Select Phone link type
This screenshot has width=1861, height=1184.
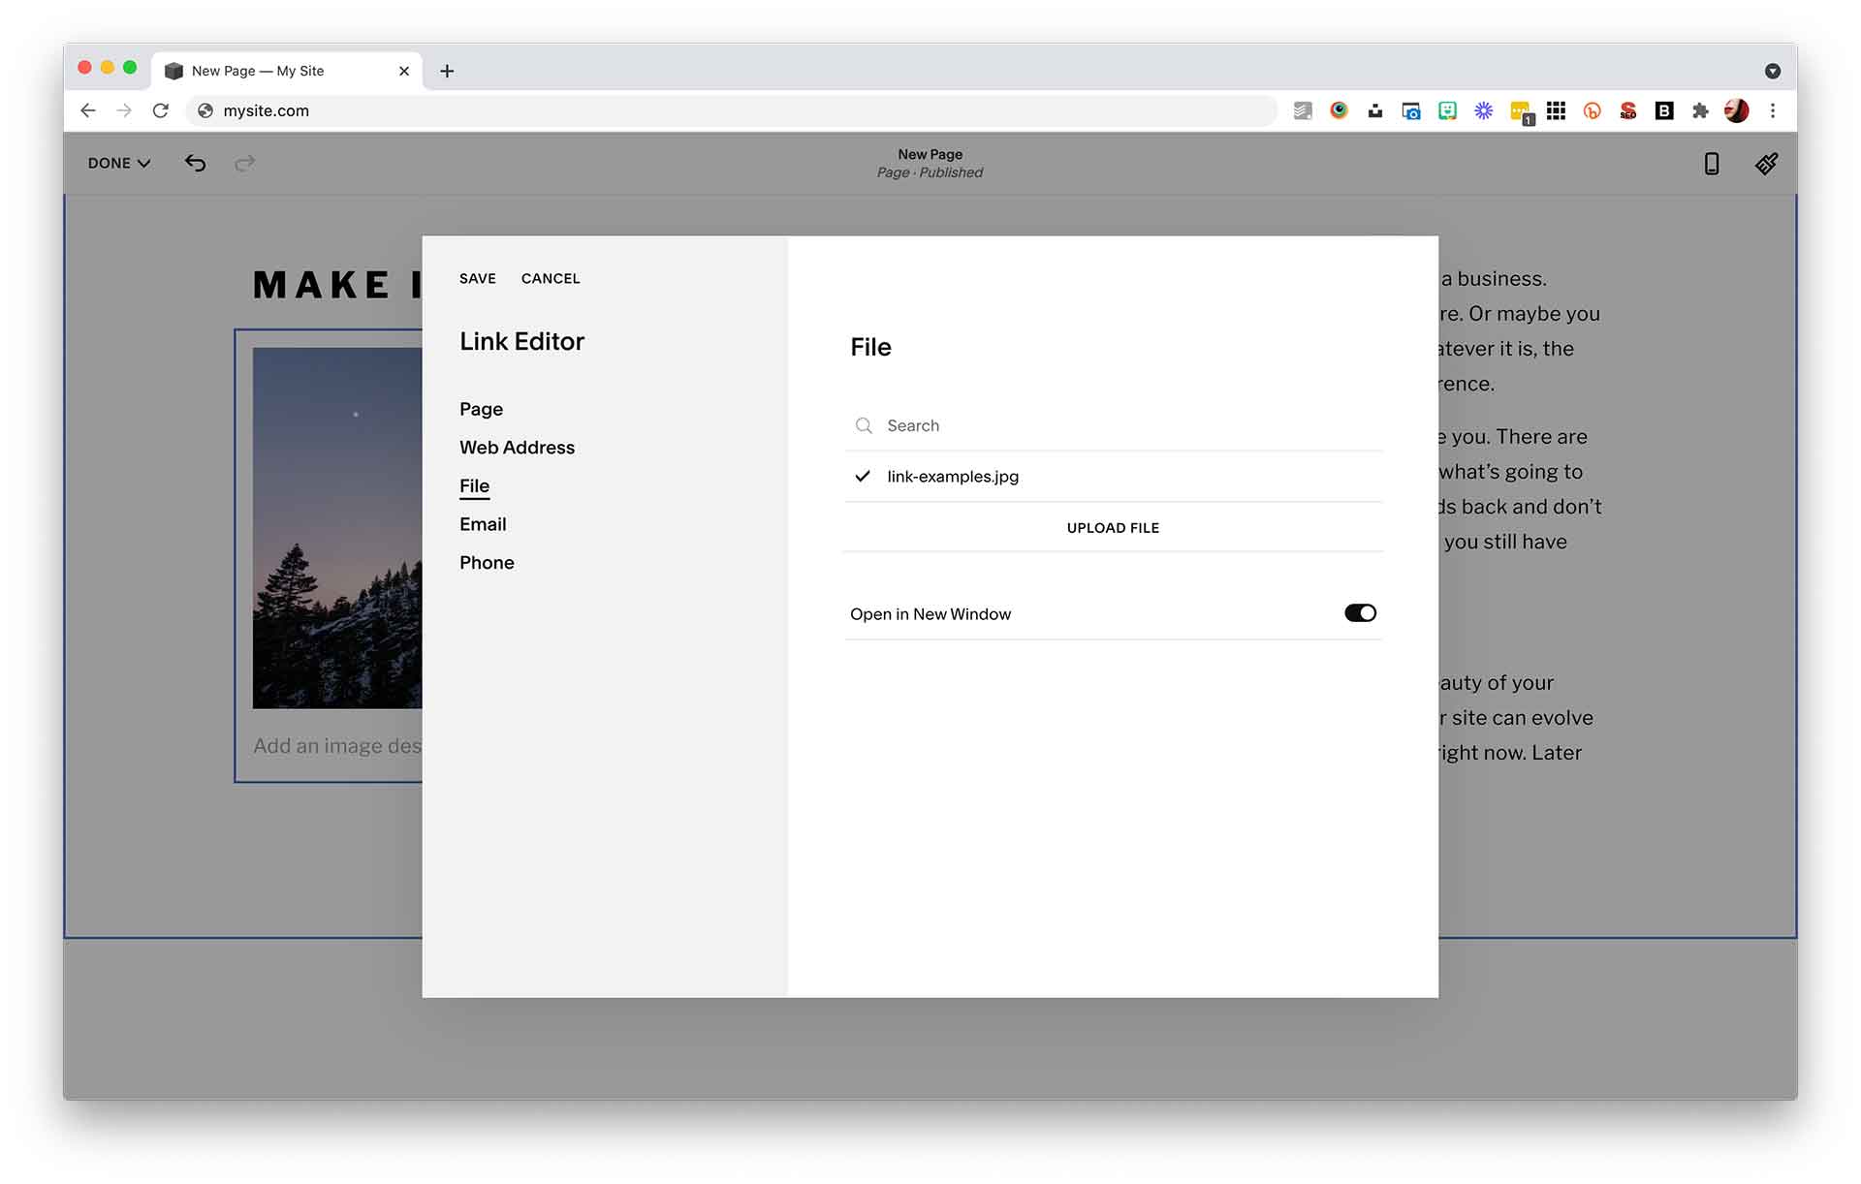click(487, 563)
